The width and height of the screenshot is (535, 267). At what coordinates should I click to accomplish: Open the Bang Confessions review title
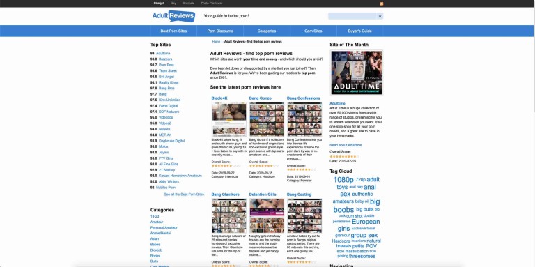coord(304,98)
